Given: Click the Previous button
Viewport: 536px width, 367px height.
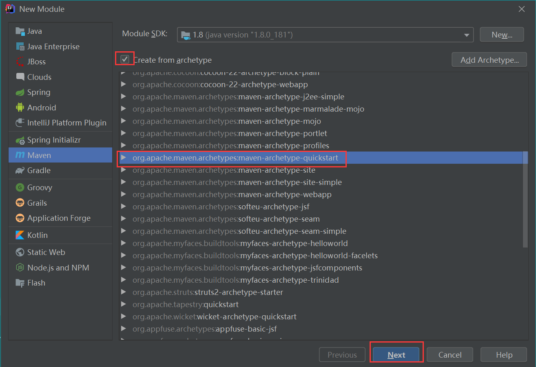Looking at the screenshot, I should [x=342, y=355].
